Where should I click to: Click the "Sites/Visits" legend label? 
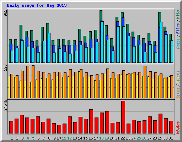click(178, 84)
